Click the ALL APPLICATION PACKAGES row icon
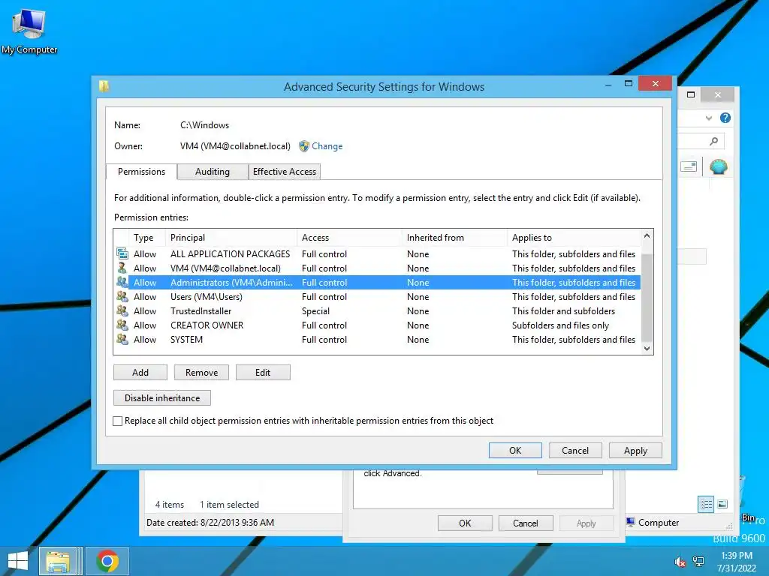The image size is (769, 576). [122, 253]
